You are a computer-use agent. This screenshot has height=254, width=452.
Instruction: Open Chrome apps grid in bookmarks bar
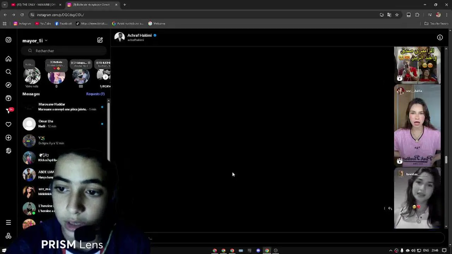[x=5, y=24]
